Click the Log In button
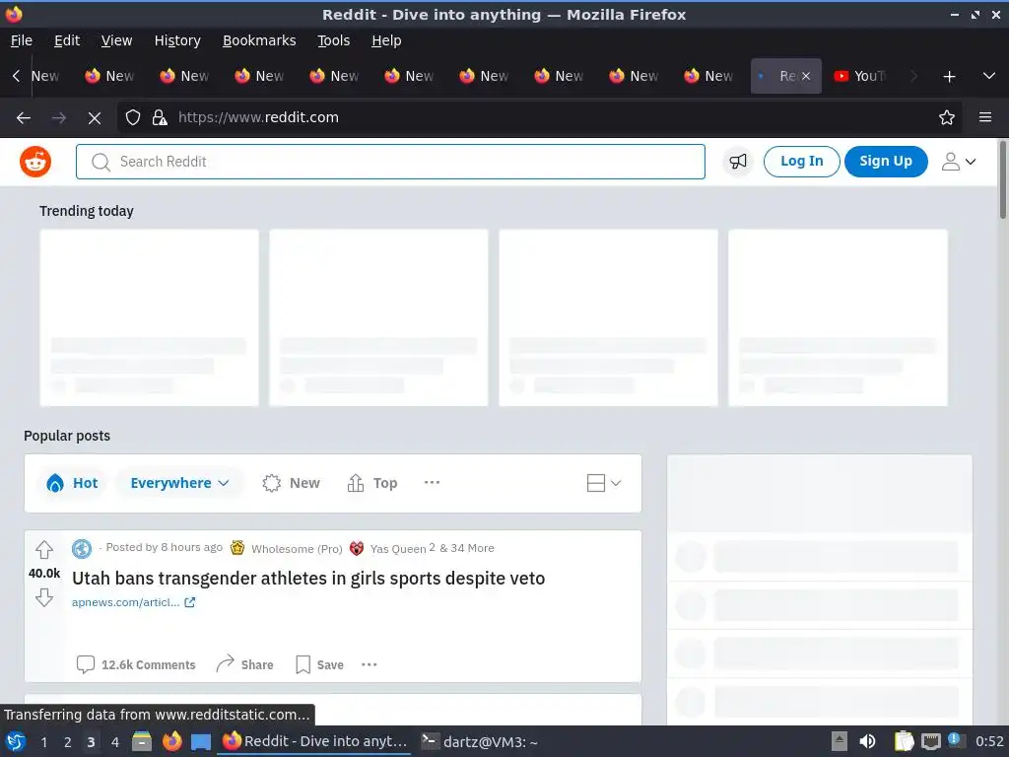The height and width of the screenshot is (757, 1009). pyautogui.click(x=801, y=161)
